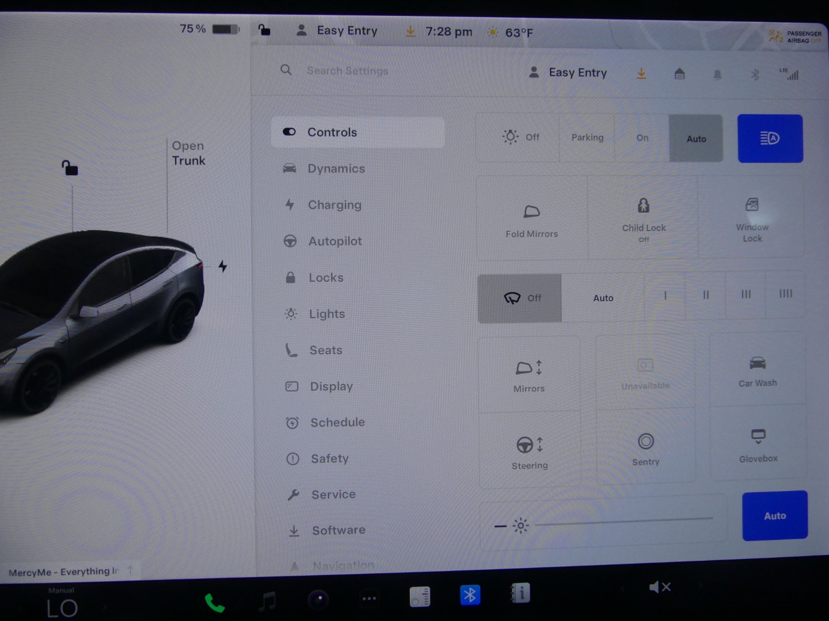Open Bluetooth app in bottom dock
829x621 pixels.
tap(470, 595)
